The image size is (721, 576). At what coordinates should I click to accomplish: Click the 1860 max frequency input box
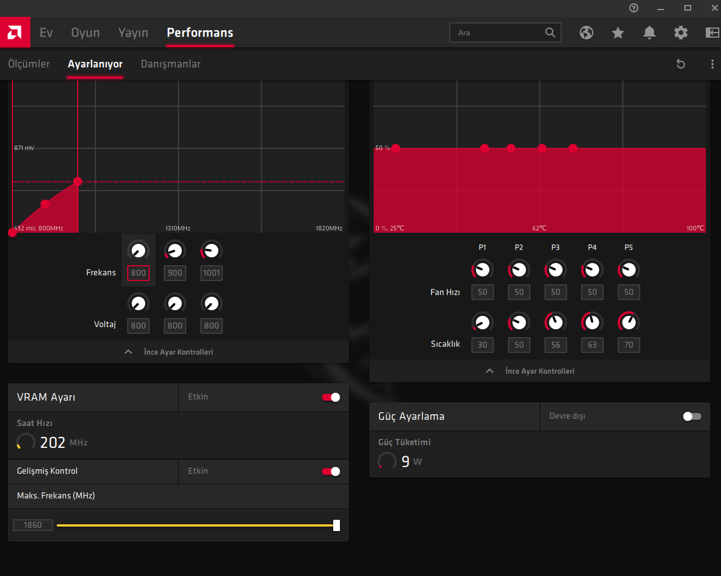pyautogui.click(x=33, y=525)
